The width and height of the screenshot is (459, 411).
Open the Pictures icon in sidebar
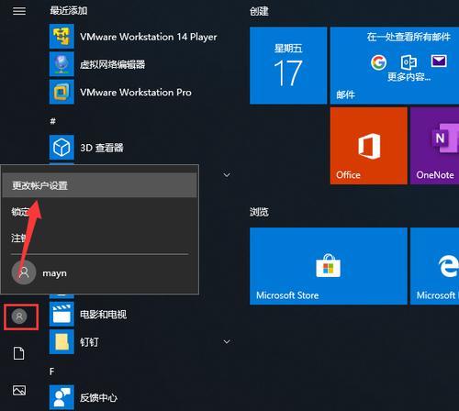coord(19,390)
